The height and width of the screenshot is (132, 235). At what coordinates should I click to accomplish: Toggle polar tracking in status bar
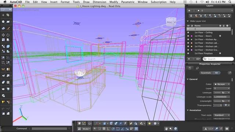(113, 129)
